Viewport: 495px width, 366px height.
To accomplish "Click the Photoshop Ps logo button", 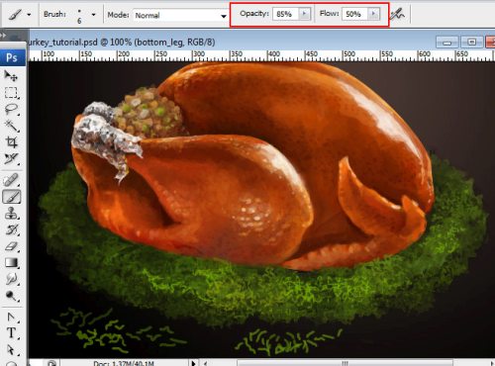I will (12, 57).
